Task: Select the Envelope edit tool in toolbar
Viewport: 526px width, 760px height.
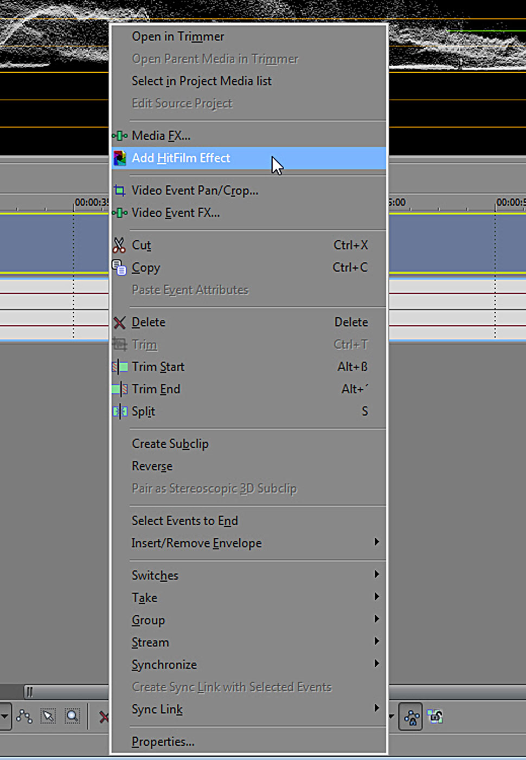Action: [24, 717]
